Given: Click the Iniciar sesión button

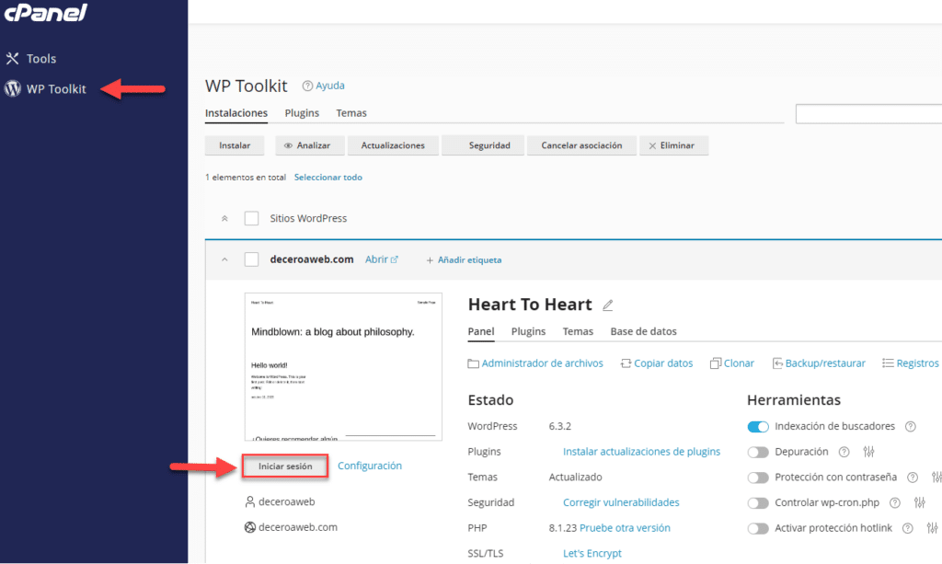Looking at the screenshot, I should (x=285, y=466).
